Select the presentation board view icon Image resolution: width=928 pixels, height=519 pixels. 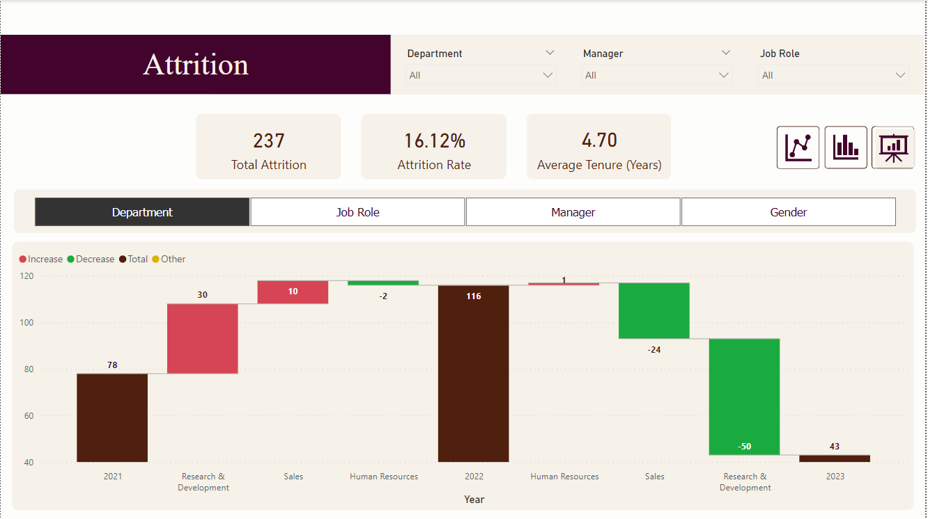[x=892, y=147]
